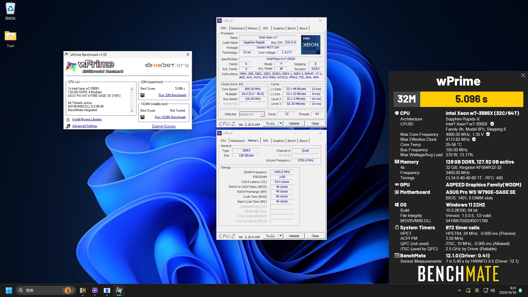
Task: Switch to About tab in top CPU-Z
Action: point(303,28)
